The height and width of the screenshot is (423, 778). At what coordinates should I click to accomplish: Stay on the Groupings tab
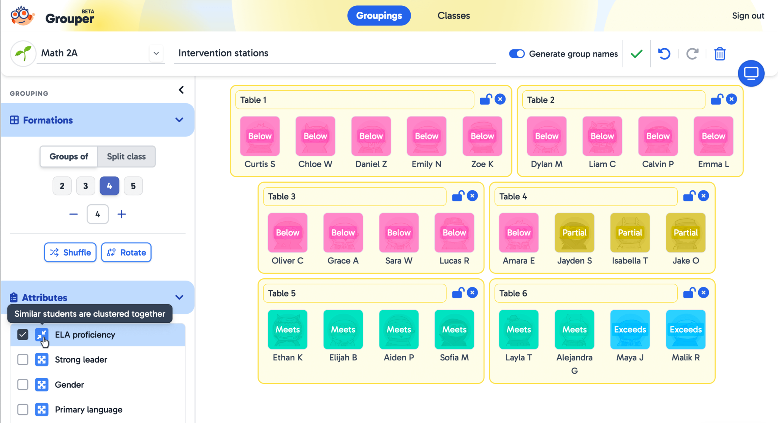379,16
